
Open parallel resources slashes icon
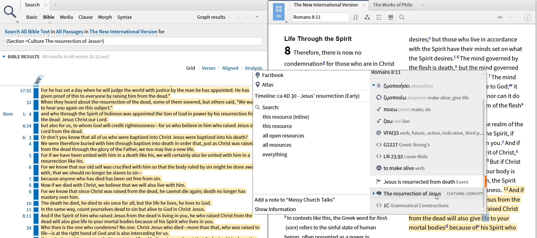[356, 17]
